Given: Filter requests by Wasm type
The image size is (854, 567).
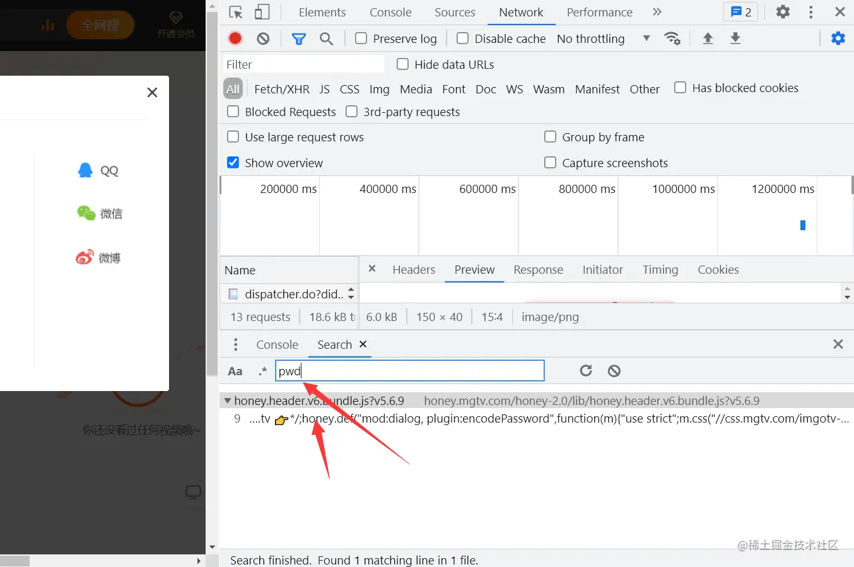Looking at the screenshot, I should pyautogui.click(x=549, y=89).
